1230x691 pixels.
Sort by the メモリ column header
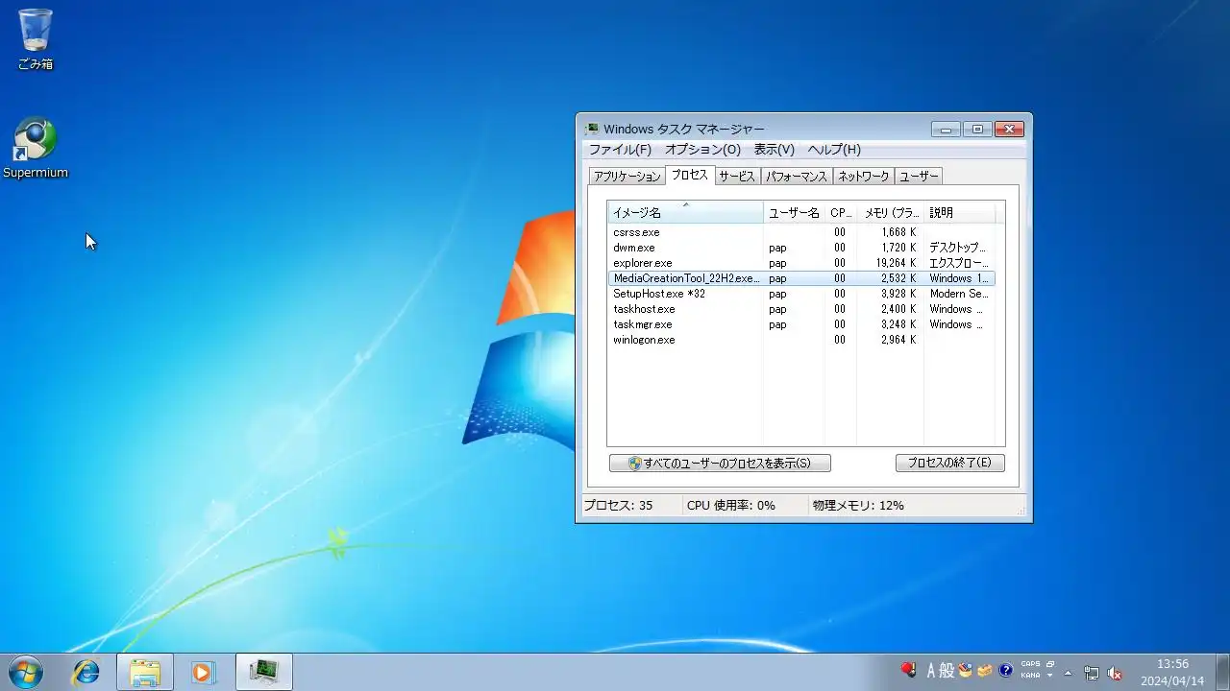(891, 213)
